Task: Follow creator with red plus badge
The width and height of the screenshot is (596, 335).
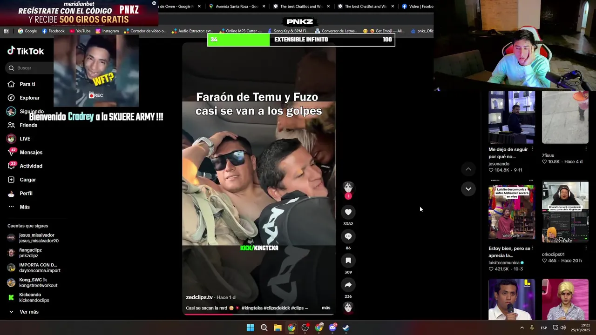Action: (x=348, y=196)
